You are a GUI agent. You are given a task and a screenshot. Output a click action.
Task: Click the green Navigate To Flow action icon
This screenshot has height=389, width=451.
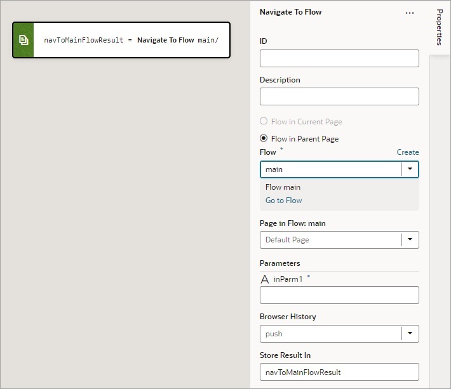pyautogui.click(x=24, y=40)
